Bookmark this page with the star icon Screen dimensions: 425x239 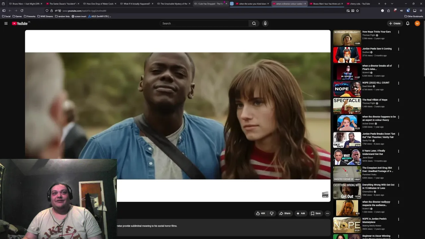[357, 11]
